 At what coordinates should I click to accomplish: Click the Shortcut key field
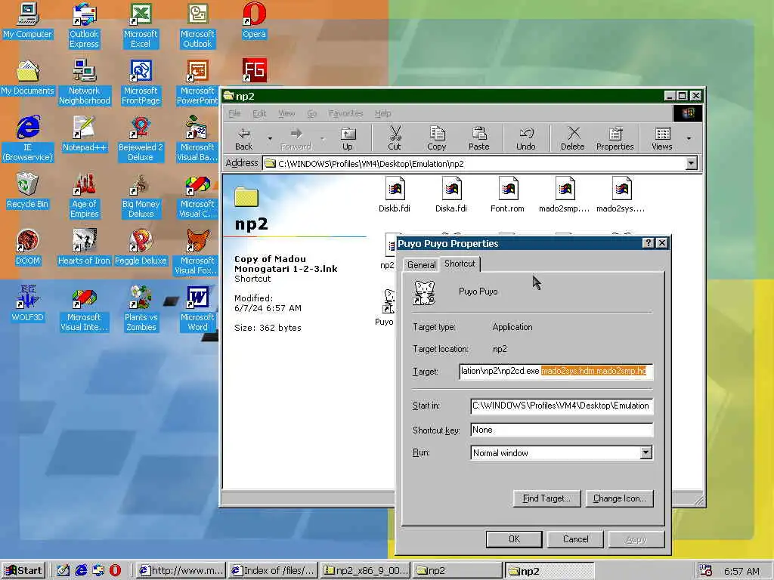click(x=562, y=430)
